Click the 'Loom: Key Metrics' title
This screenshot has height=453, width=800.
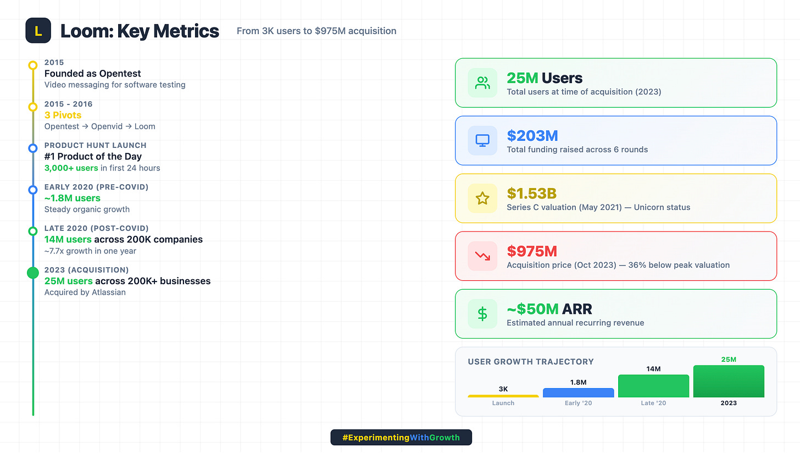click(140, 31)
